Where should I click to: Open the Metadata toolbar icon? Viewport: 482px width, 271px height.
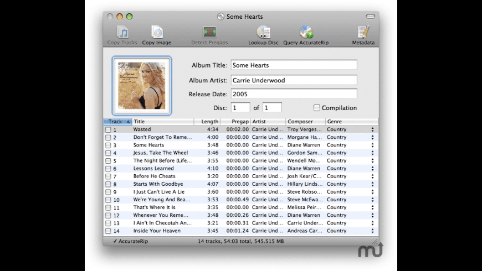click(363, 35)
